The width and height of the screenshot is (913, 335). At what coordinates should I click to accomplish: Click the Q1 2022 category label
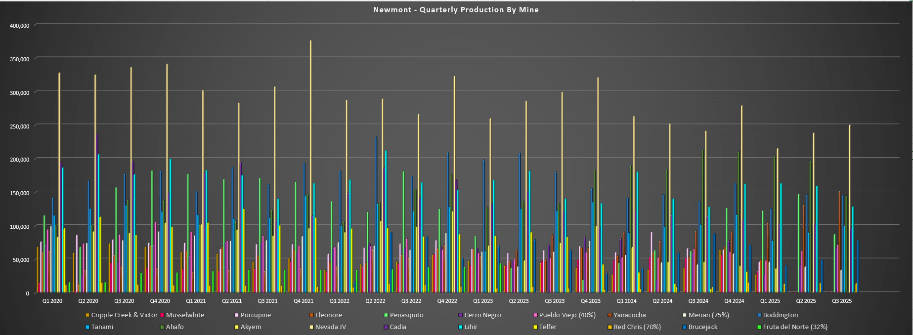[x=340, y=301]
